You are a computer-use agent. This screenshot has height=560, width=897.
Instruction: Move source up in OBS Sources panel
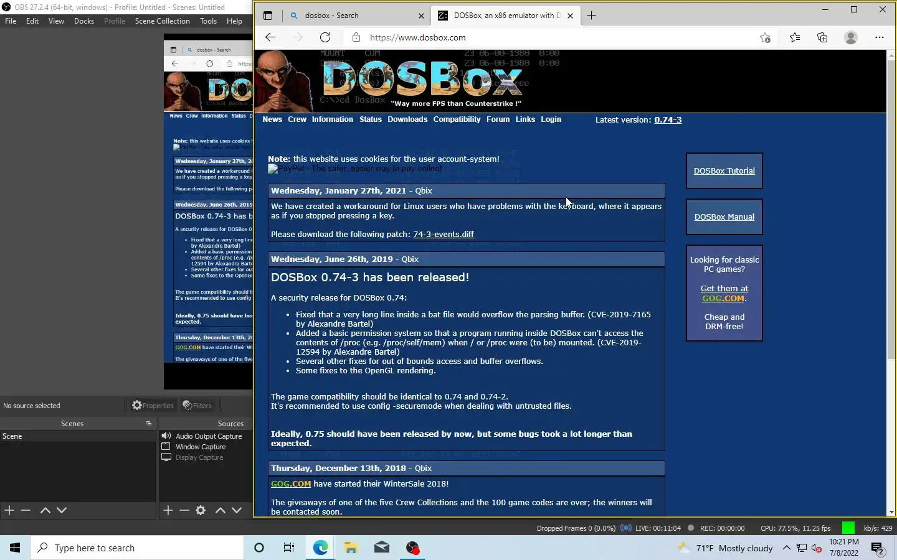[x=221, y=510]
